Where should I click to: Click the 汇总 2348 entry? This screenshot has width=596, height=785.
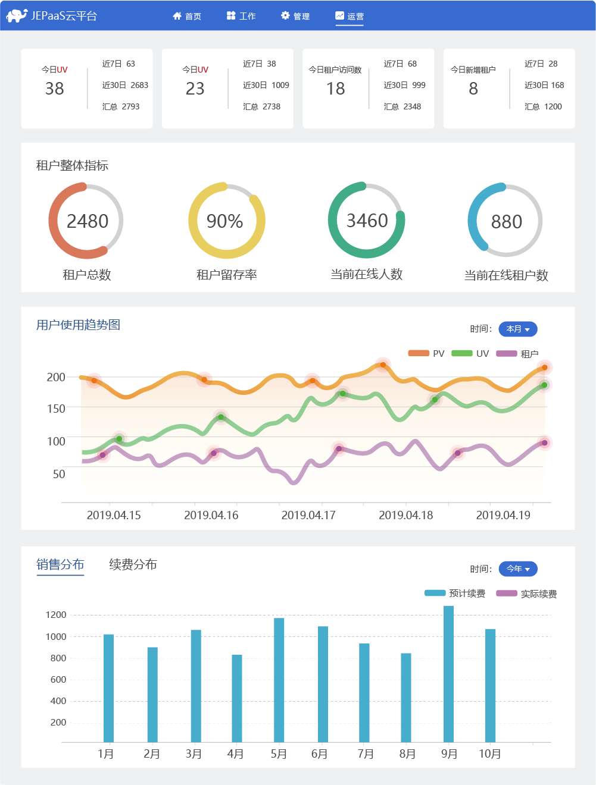coord(402,106)
